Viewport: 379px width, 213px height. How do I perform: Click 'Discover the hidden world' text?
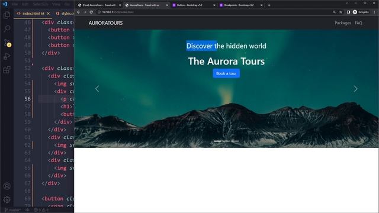coord(226,46)
